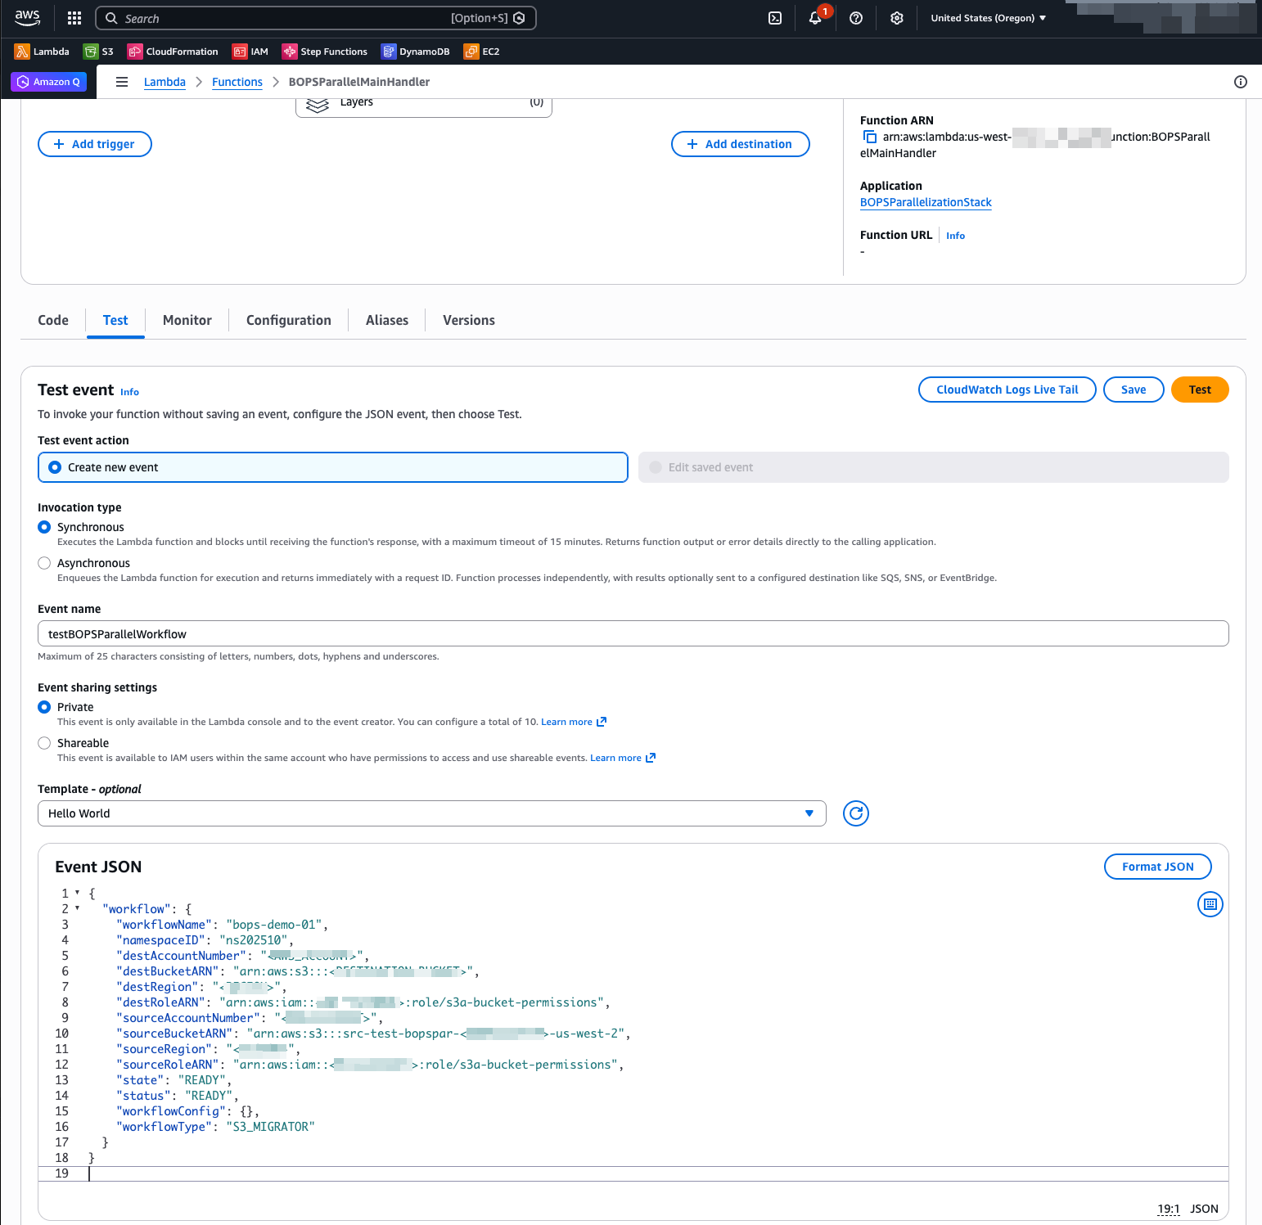Click the Add destination button
Screen dimensions: 1262x1225
[x=741, y=144]
